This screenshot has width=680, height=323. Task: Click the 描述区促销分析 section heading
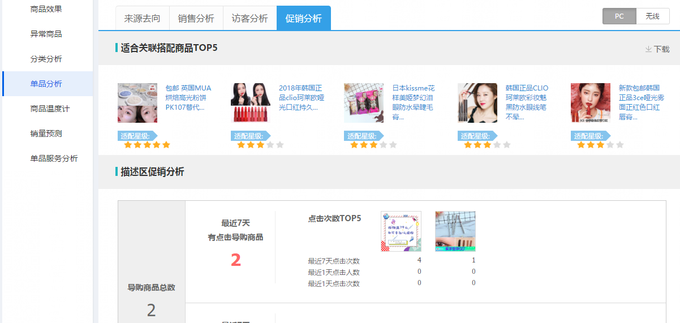pyautogui.click(x=152, y=172)
